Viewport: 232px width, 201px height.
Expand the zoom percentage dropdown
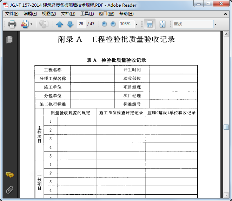point(137,24)
